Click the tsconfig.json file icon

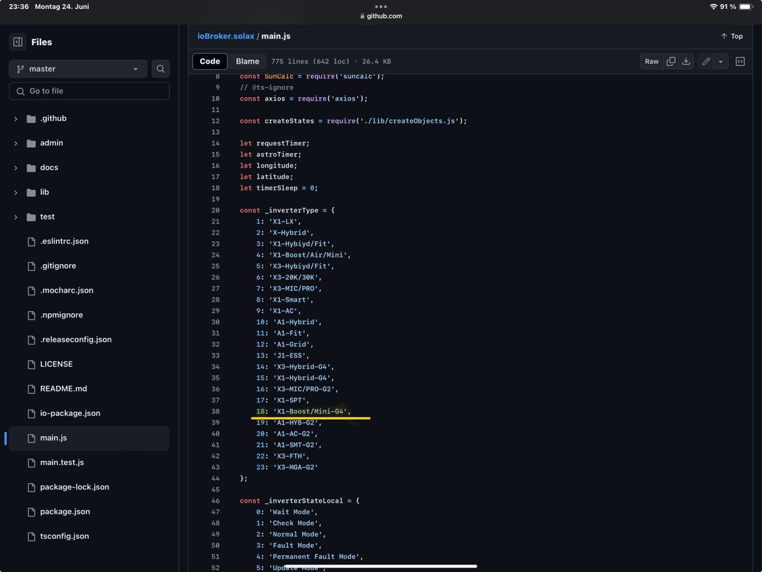point(31,536)
